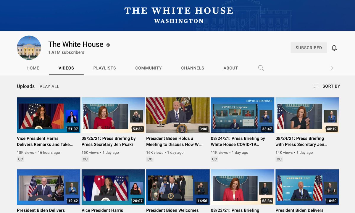Open the 10:50 Vaccines.gov Biden thumbnail

click(x=307, y=187)
